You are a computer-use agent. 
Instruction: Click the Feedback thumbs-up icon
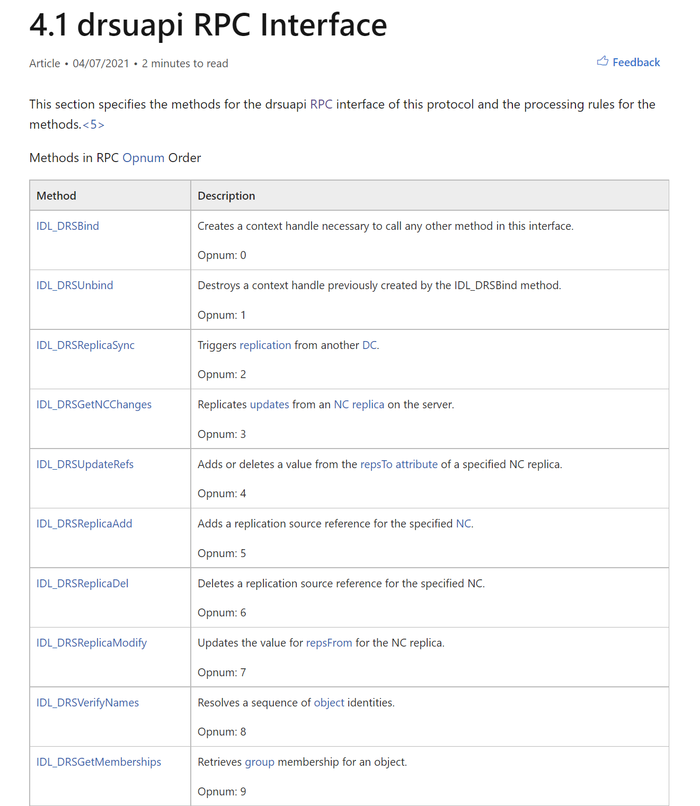point(602,61)
